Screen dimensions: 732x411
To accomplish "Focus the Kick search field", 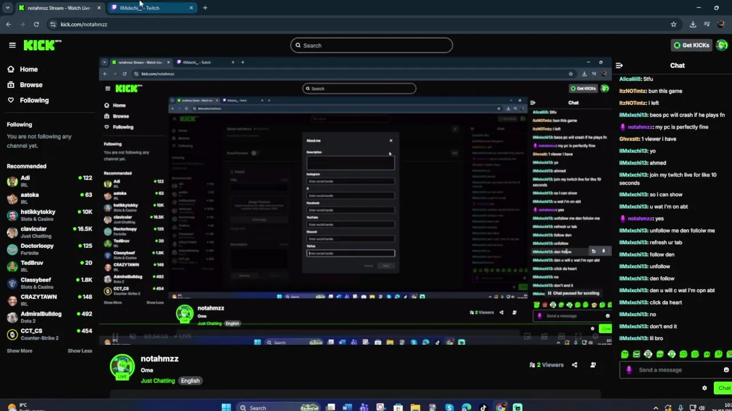I will [x=372, y=45].
